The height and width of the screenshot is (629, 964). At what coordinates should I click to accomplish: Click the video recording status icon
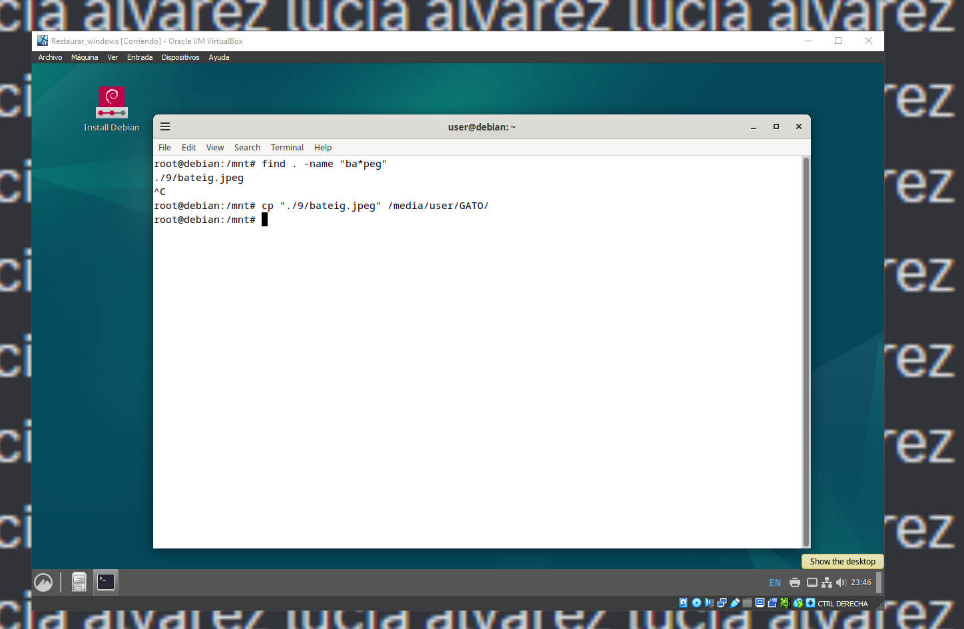772,603
